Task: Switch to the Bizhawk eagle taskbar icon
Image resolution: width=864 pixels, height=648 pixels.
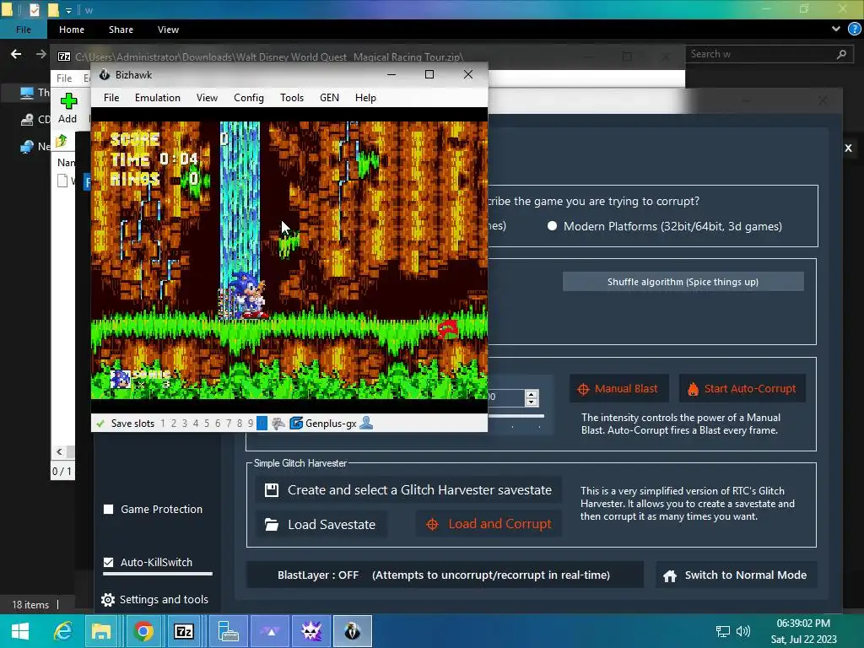Action: click(x=353, y=631)
